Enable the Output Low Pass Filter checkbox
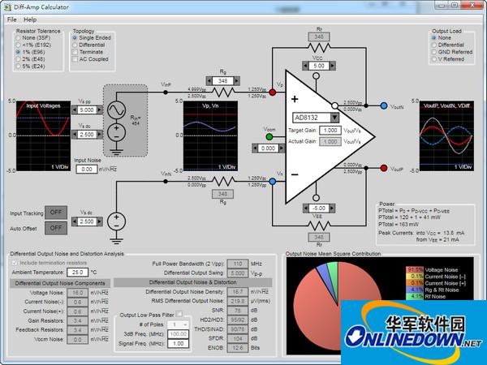487x365 pixels. tap(179, 314)
